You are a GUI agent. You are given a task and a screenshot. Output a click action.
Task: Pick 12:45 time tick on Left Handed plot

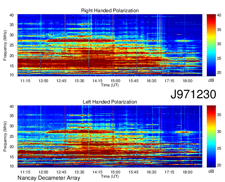[x=62, y=172]
